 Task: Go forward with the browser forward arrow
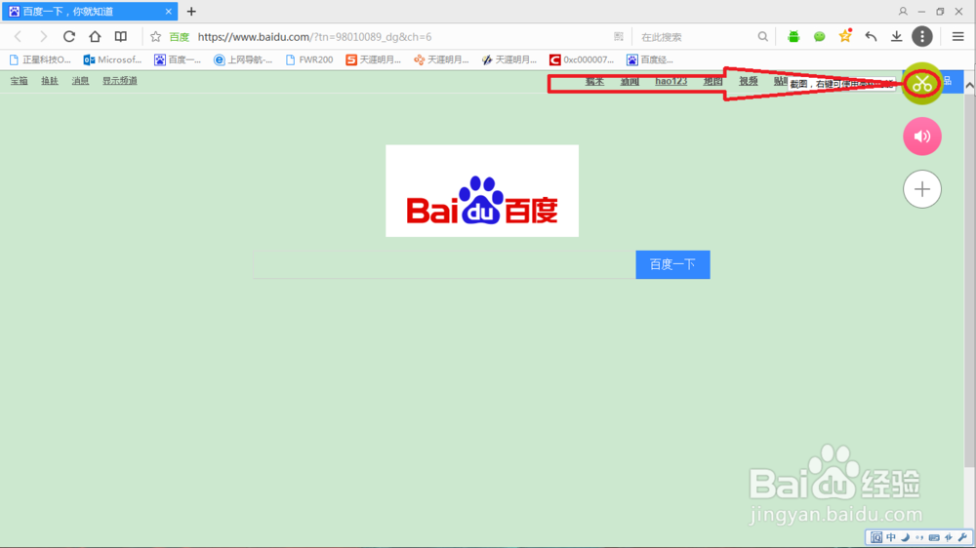pos(43,37)
